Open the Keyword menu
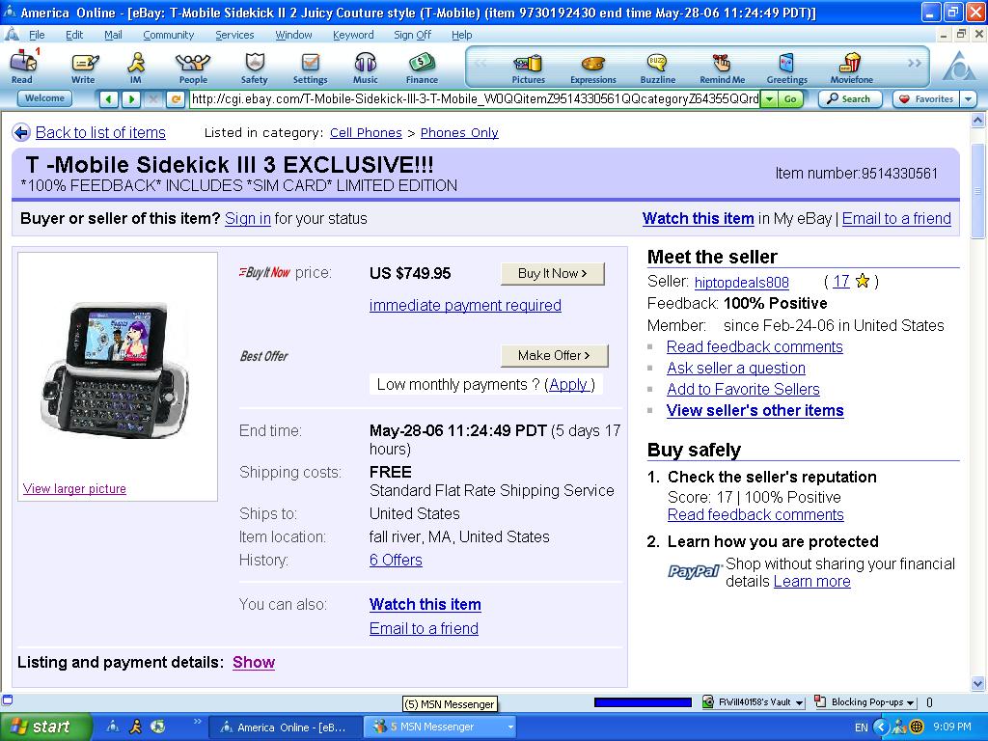The height and width of the screenshot is (741, 988). tap(353, 36)
